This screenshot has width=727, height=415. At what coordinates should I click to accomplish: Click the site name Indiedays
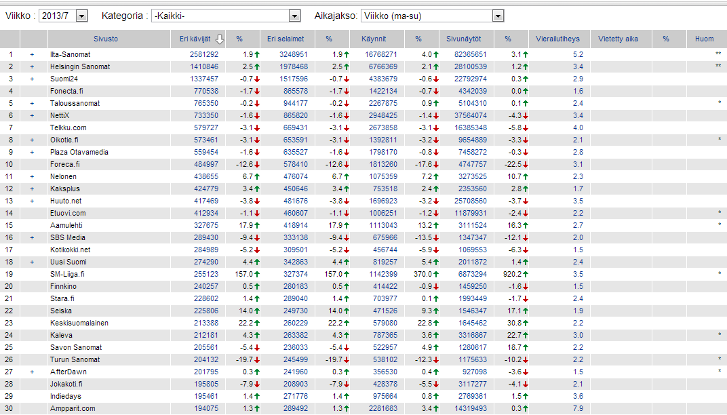coord(66,397)
